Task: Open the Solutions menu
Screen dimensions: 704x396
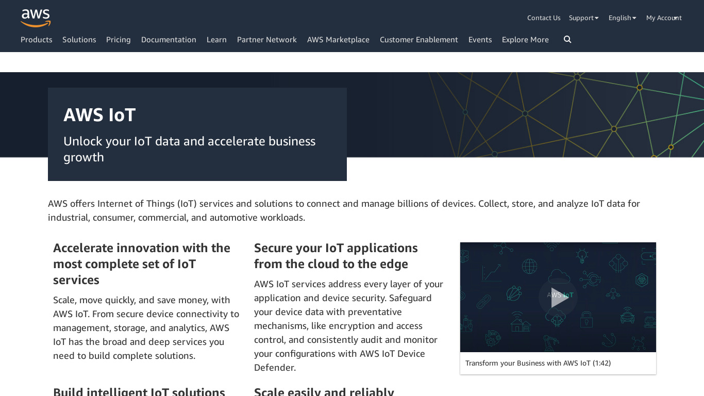Action: [x=79, y=40]
